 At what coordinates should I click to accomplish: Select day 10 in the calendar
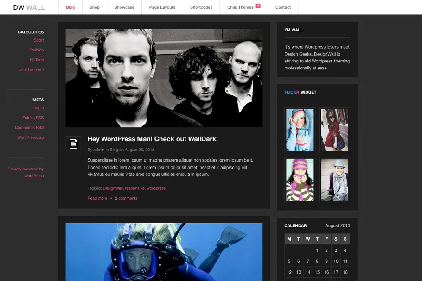coord(336,261)
